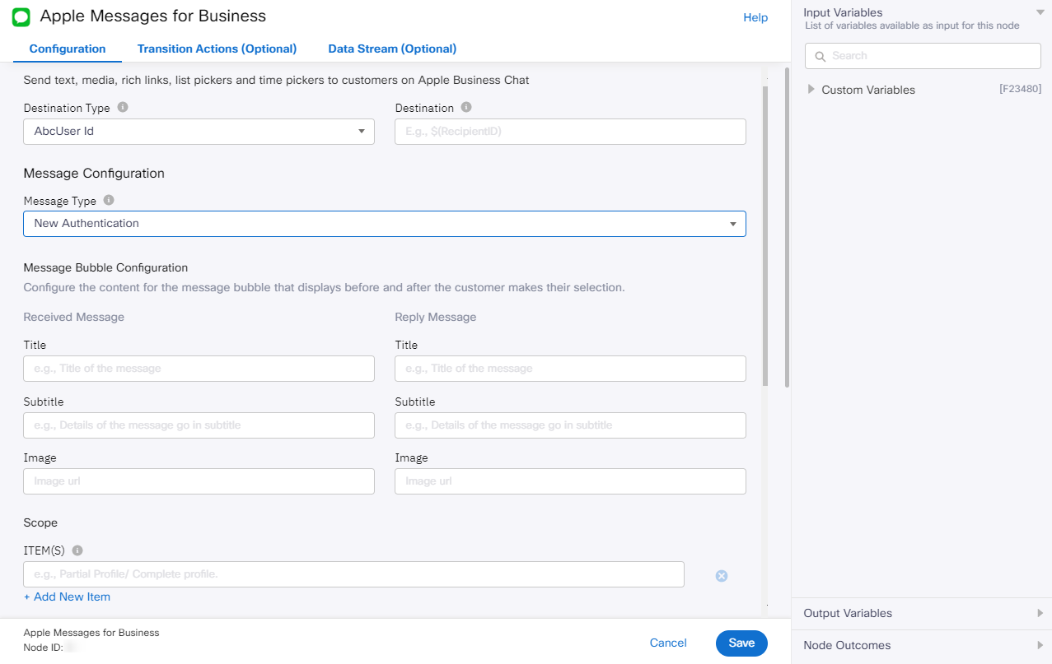Click the Received Message Image url field
The width and height of the screenshot is (1052, 664).
tap(199, 481)
